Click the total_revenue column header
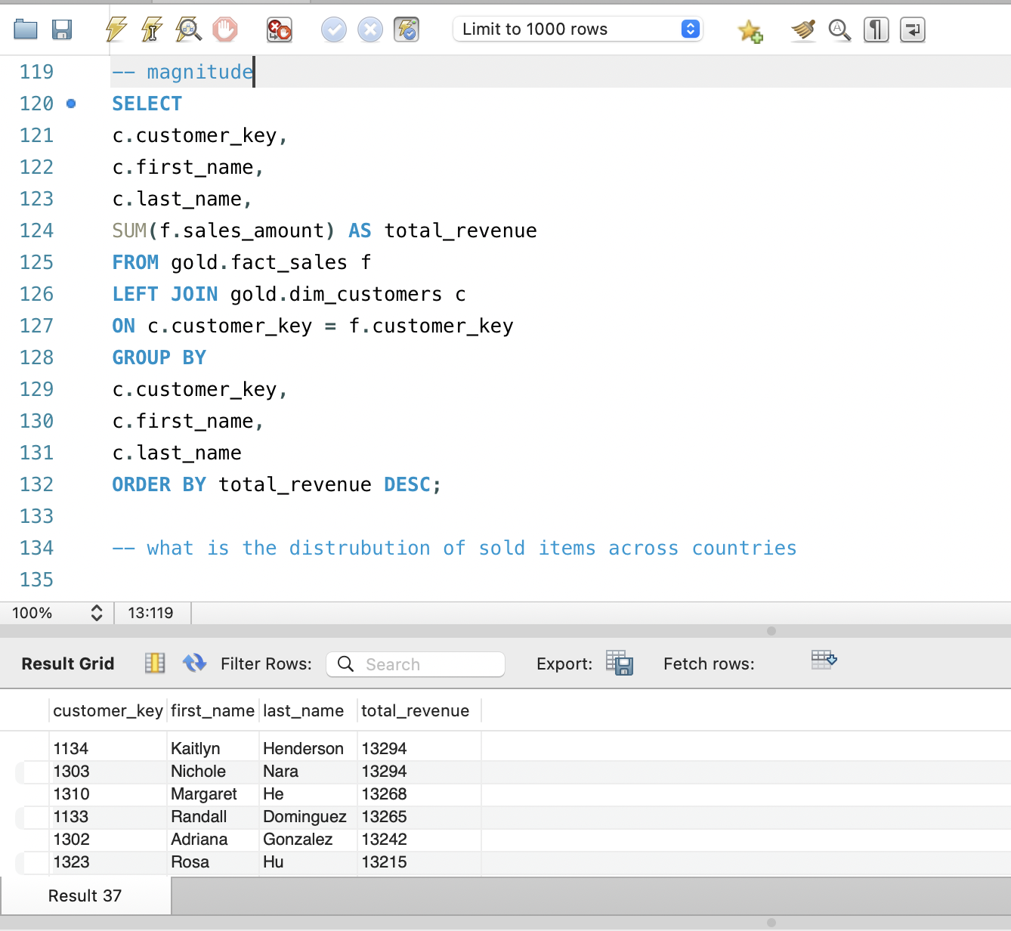Screen dimensions: 1011x931 coord(416,711)
